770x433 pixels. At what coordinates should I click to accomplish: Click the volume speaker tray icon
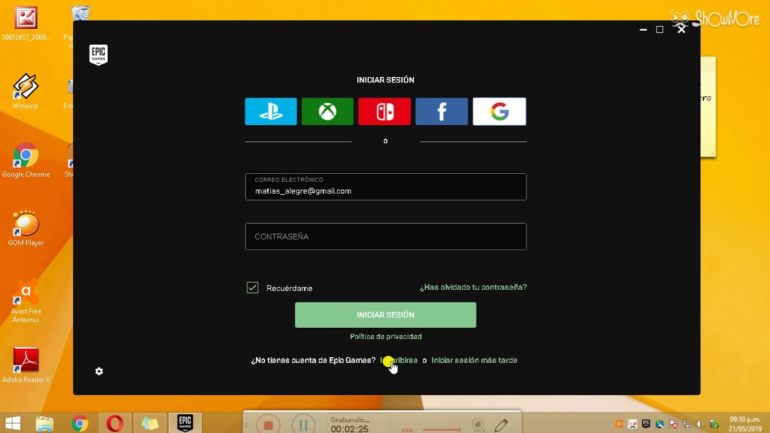(x=700, y=424)
